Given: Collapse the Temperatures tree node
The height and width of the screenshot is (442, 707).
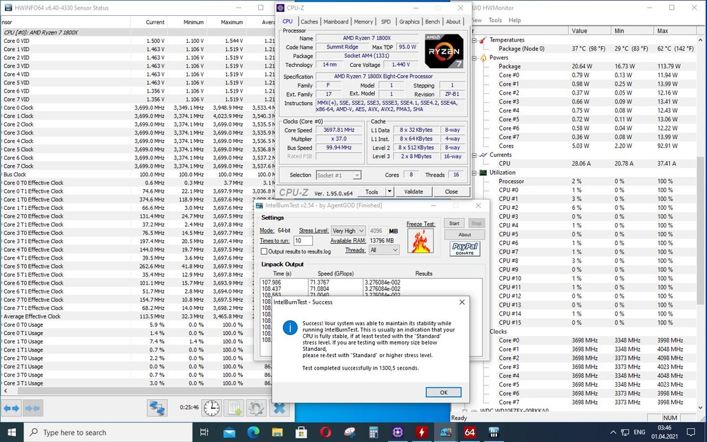Looking at the screenshot, I should pos(474,40).
